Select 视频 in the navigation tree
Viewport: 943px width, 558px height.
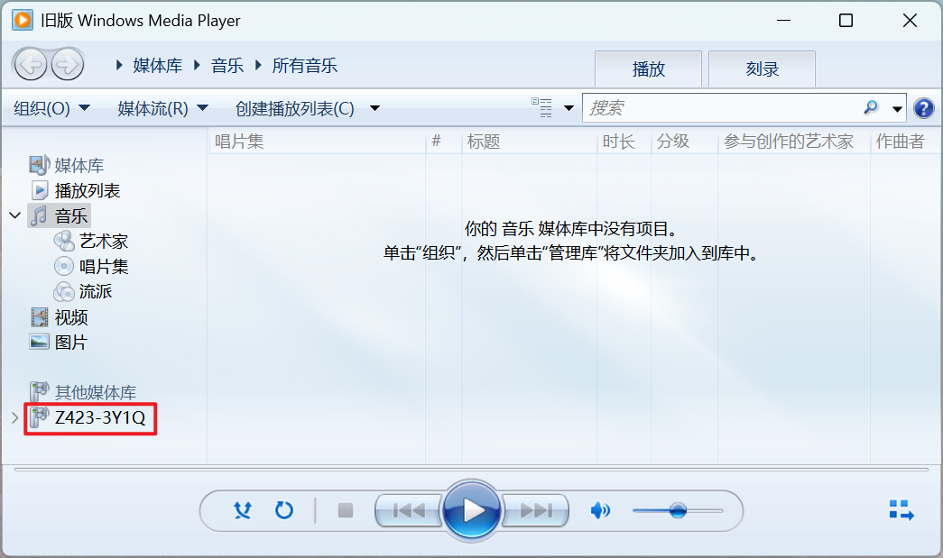pyautogui.click(x=71, y=317)
